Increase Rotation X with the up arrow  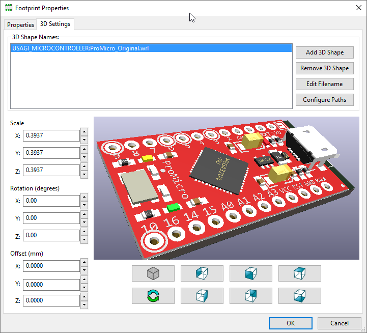tap(84, 197)
